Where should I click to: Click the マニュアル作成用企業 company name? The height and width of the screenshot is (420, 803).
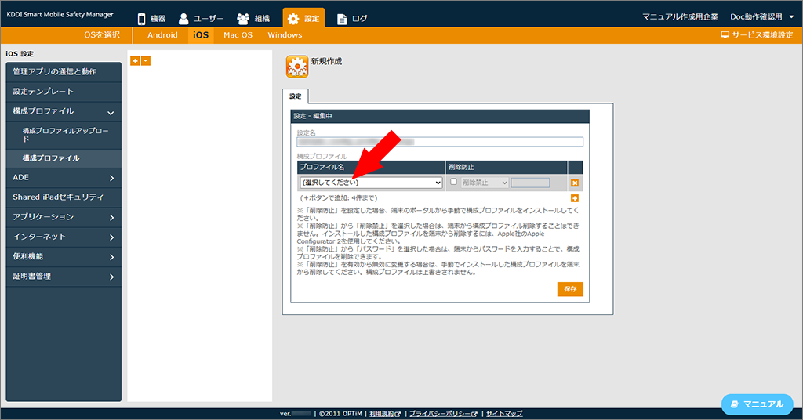pyautogui.click(x=680, y=17)
